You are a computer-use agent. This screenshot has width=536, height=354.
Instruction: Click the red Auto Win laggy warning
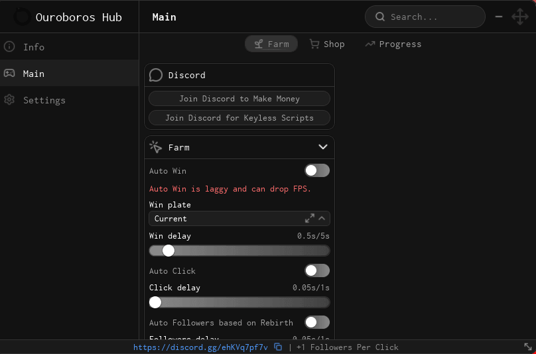[230, 189]
